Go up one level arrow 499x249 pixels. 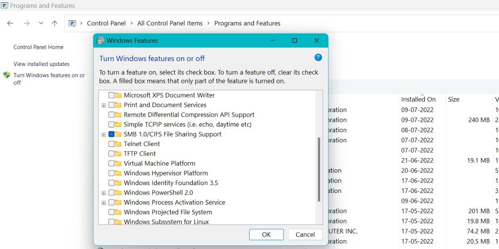tap(54, 23)
